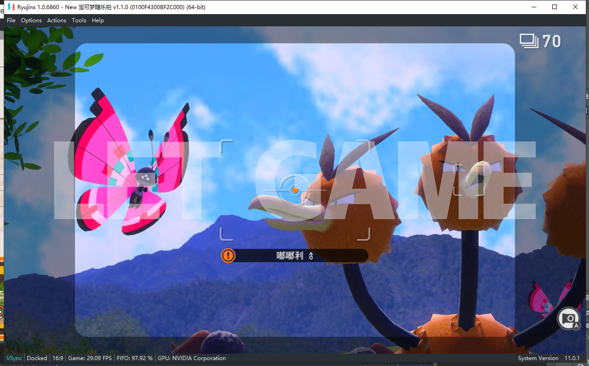Click the GPU NVIDIA Corporation status text

pyautogui.click(x=191, y=358)
